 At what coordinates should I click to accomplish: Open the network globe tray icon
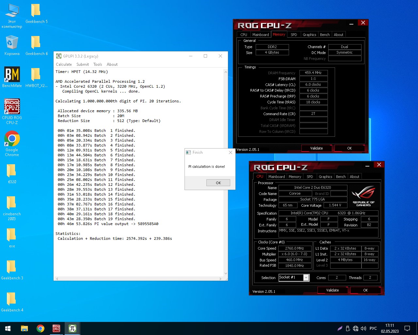(356, 328)
